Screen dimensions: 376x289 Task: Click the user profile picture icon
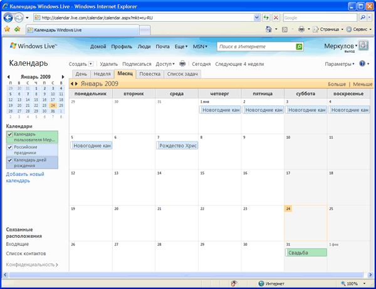coord(363,45)
